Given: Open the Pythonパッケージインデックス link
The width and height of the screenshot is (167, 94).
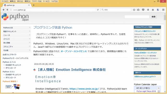Looking at the screenshot, I should pos(16,58).
